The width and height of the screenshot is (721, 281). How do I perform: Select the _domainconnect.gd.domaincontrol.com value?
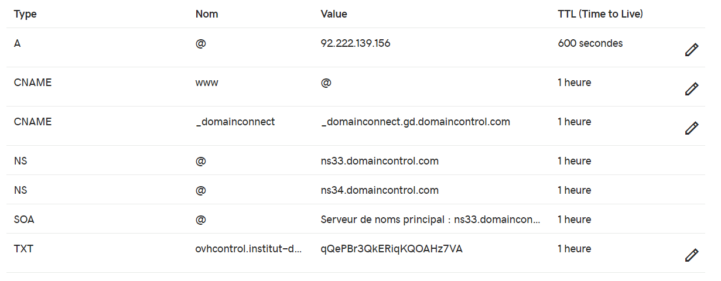tap(415, 122)
